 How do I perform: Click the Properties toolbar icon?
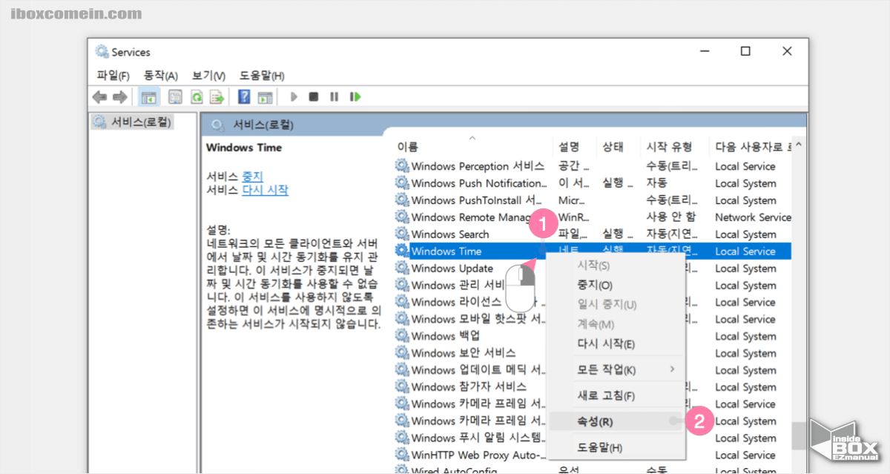click(175, 96)
